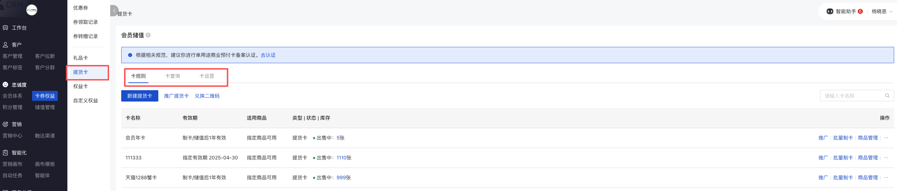Click the 新建提货卡 button
The image size is (897, 191).
139,96
